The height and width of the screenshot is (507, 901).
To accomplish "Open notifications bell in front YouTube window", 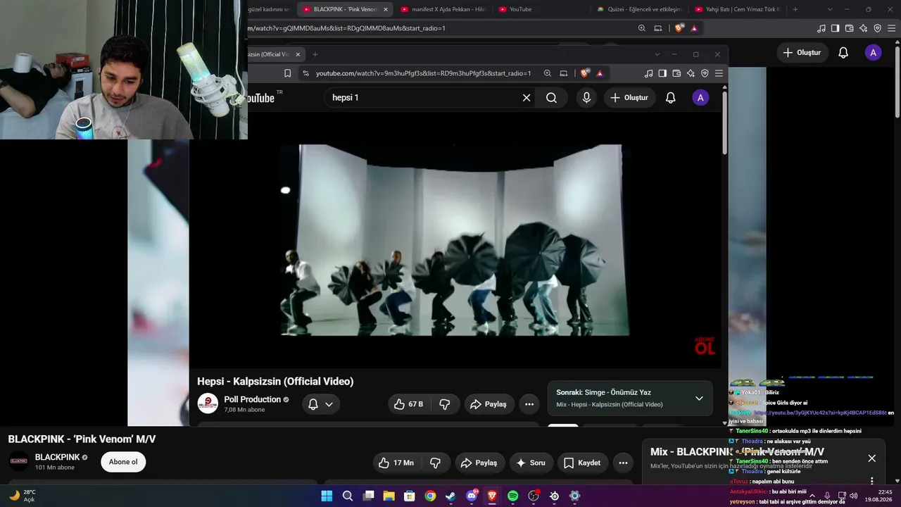I will (671, 98).
